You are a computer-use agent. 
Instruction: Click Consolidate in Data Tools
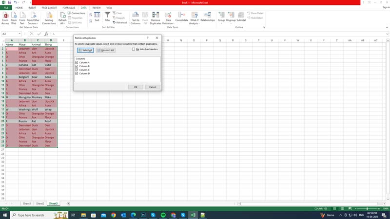[181, 17]
